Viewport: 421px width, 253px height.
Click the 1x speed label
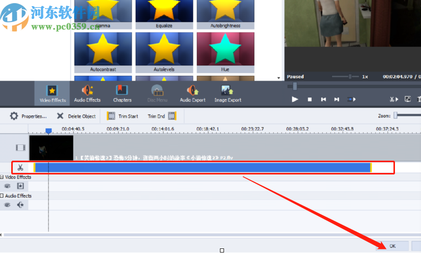pos(365,77)
